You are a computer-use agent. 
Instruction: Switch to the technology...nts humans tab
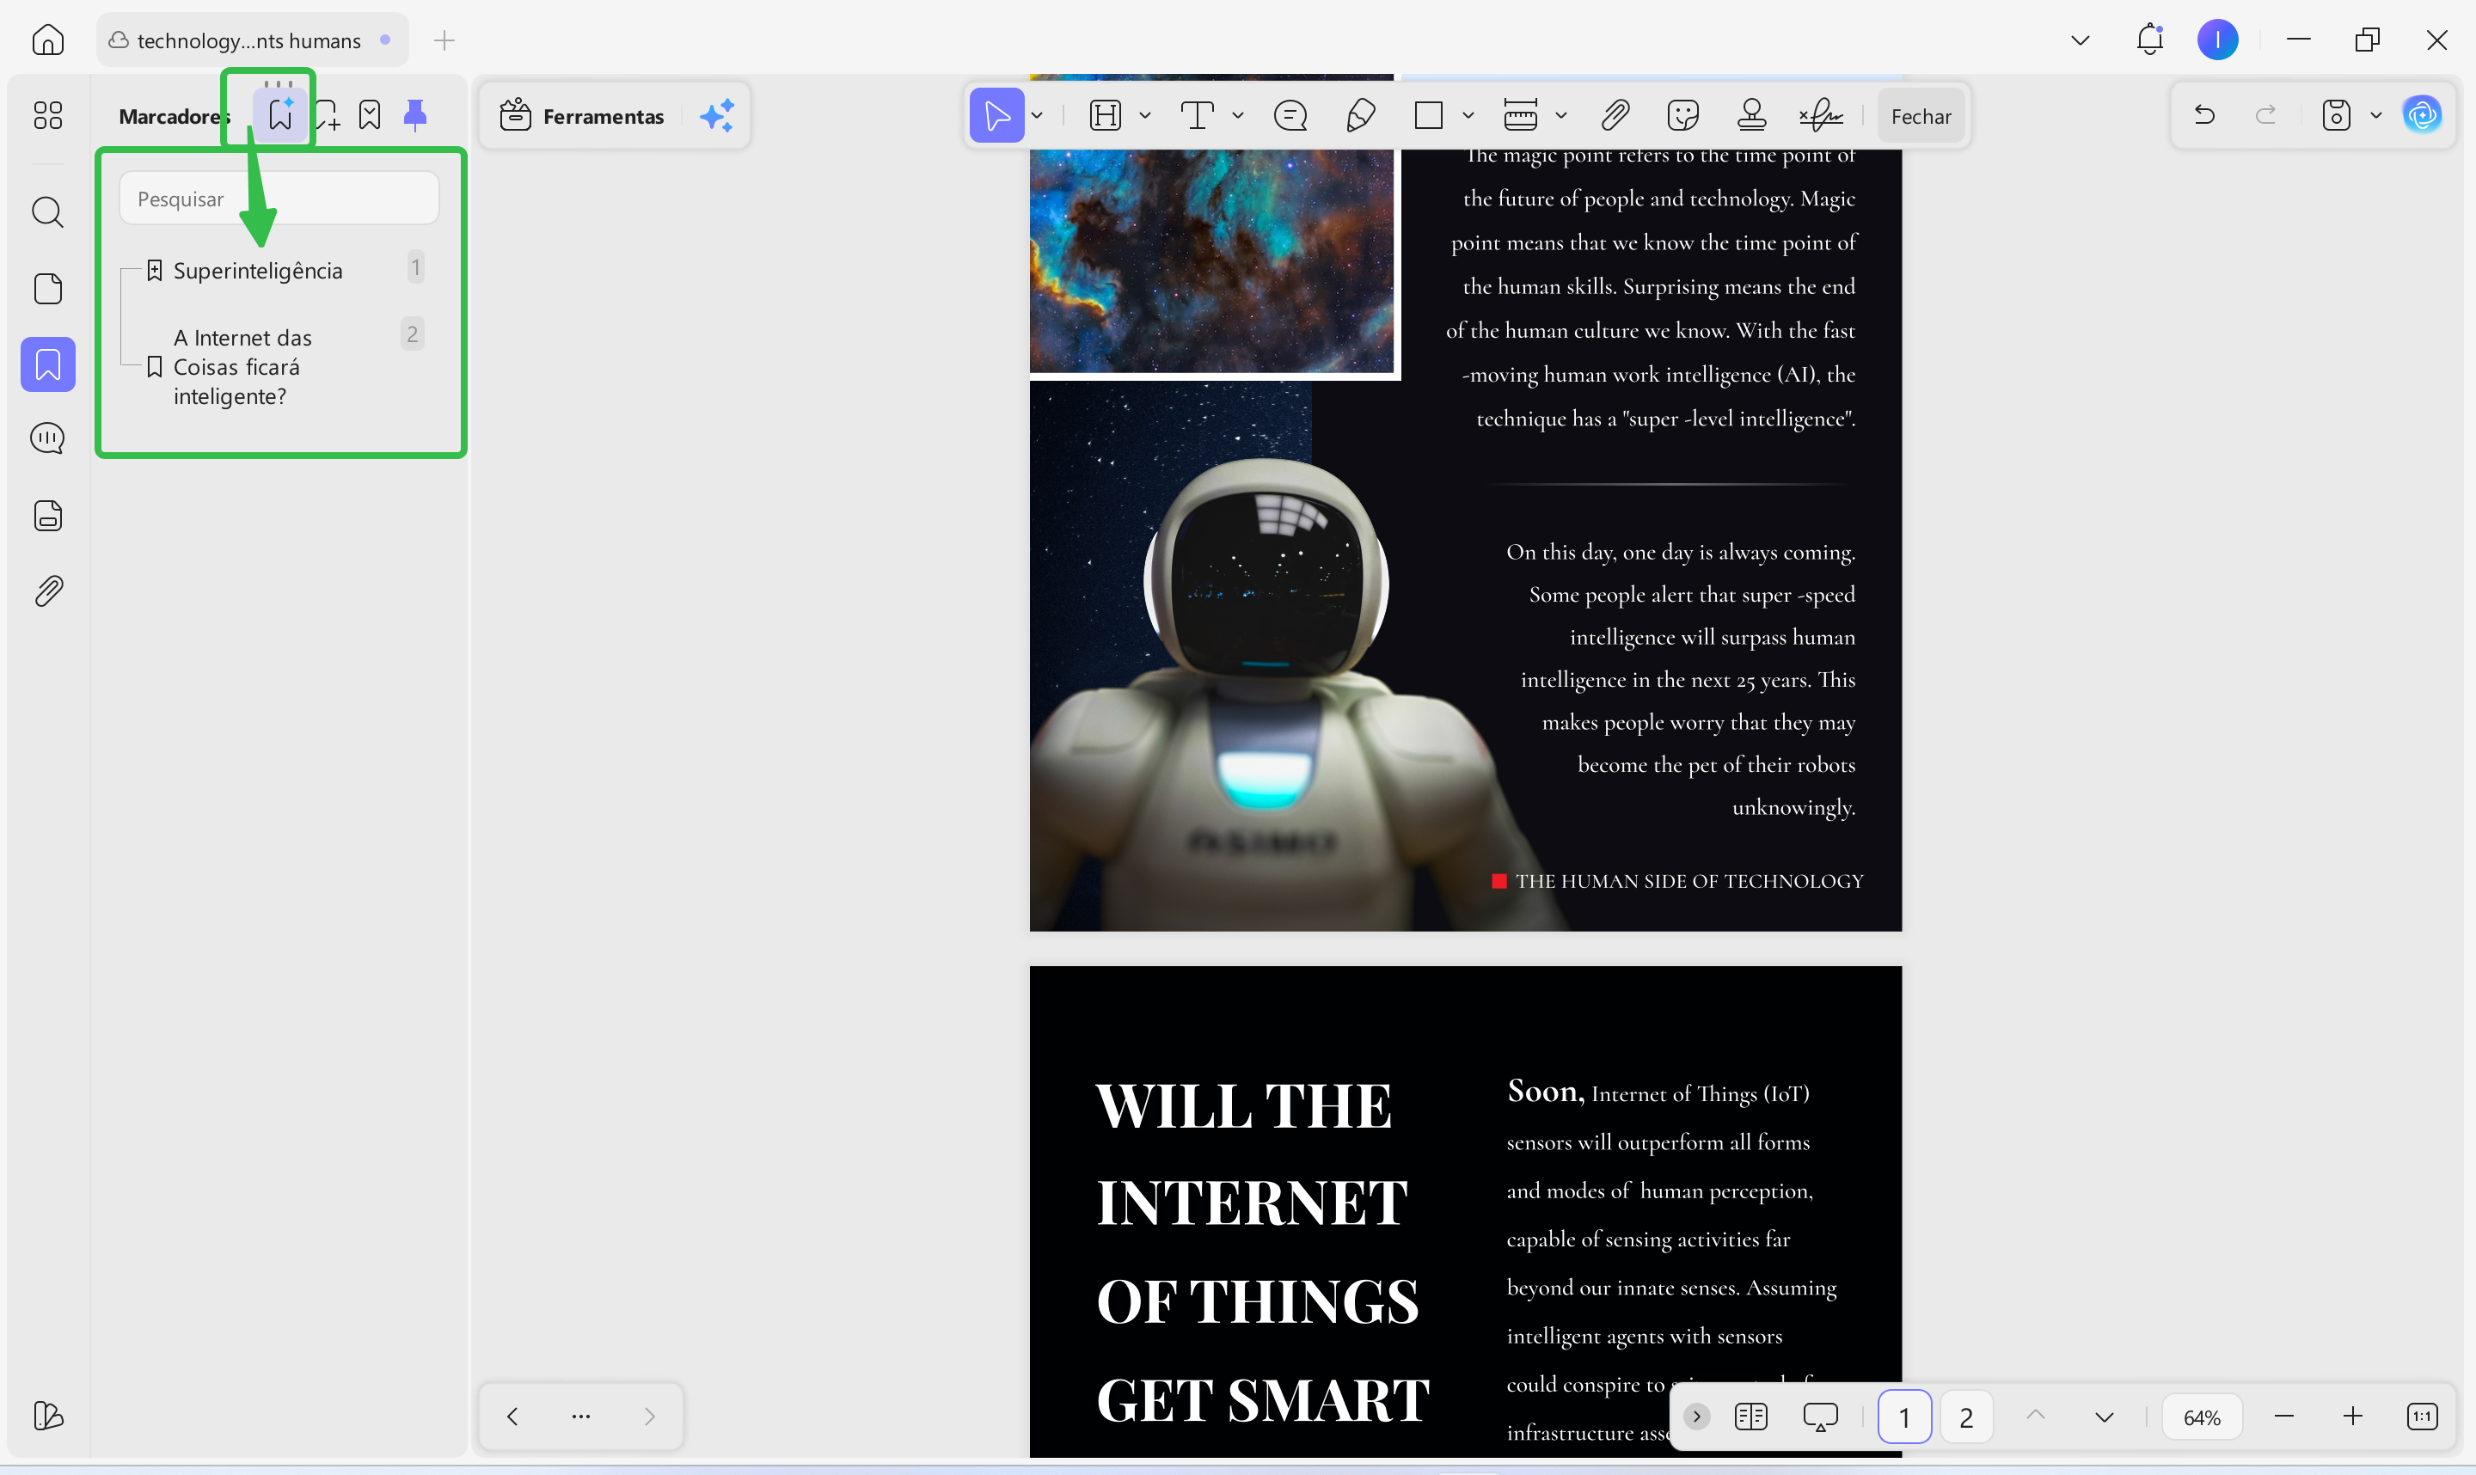coord(248,40)
